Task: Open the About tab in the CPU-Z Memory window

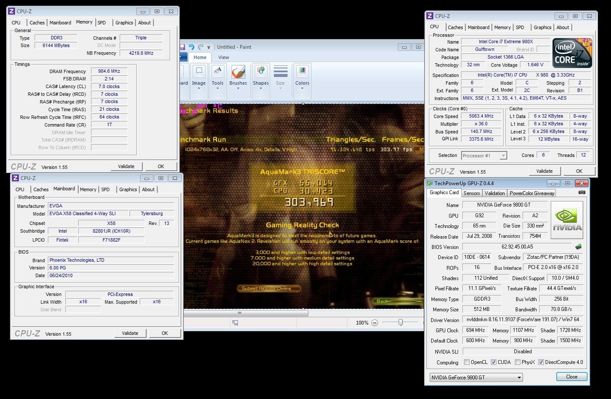Action: (x=144, y=23)
